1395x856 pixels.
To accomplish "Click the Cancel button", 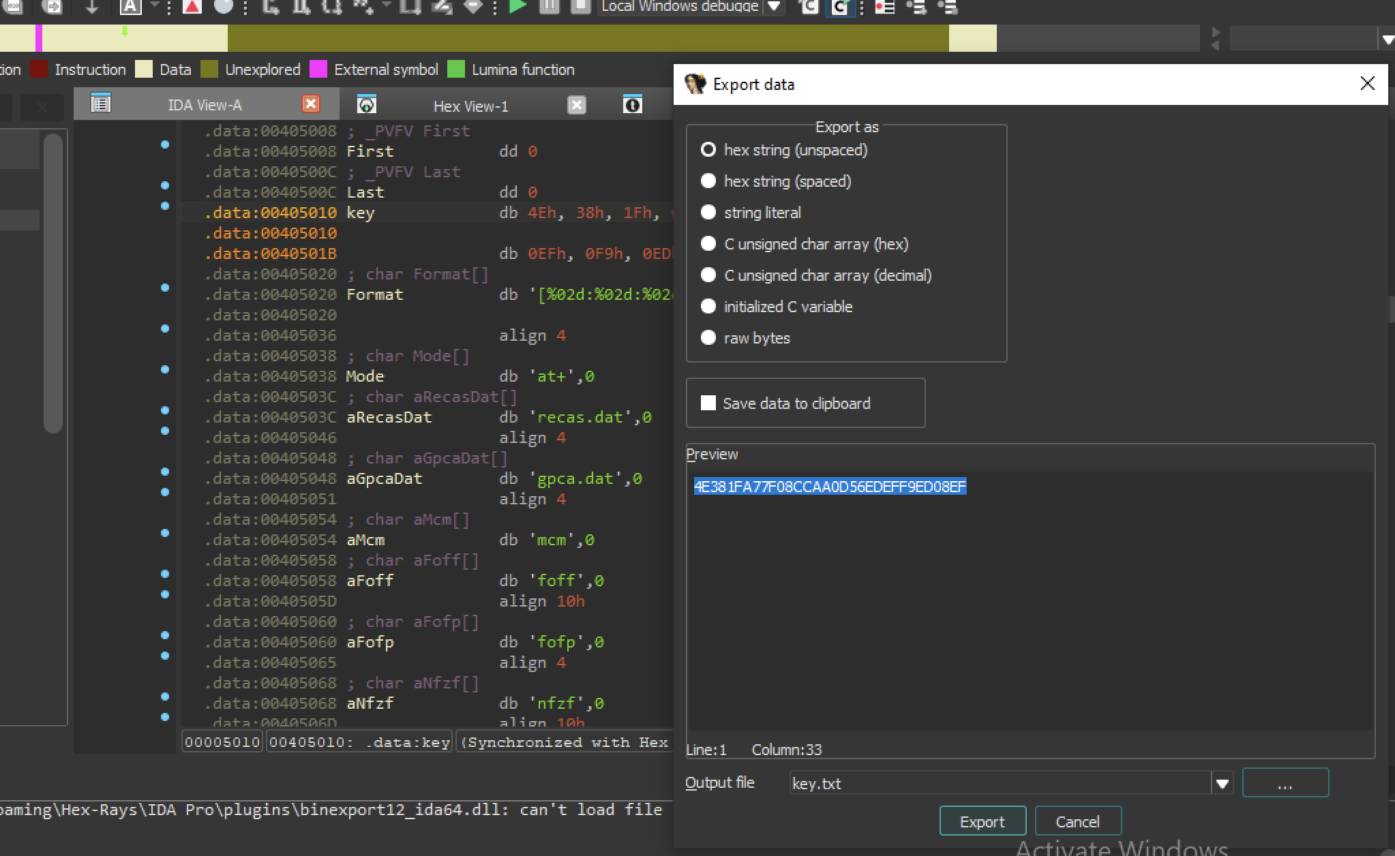I will tap(1078, 821).
